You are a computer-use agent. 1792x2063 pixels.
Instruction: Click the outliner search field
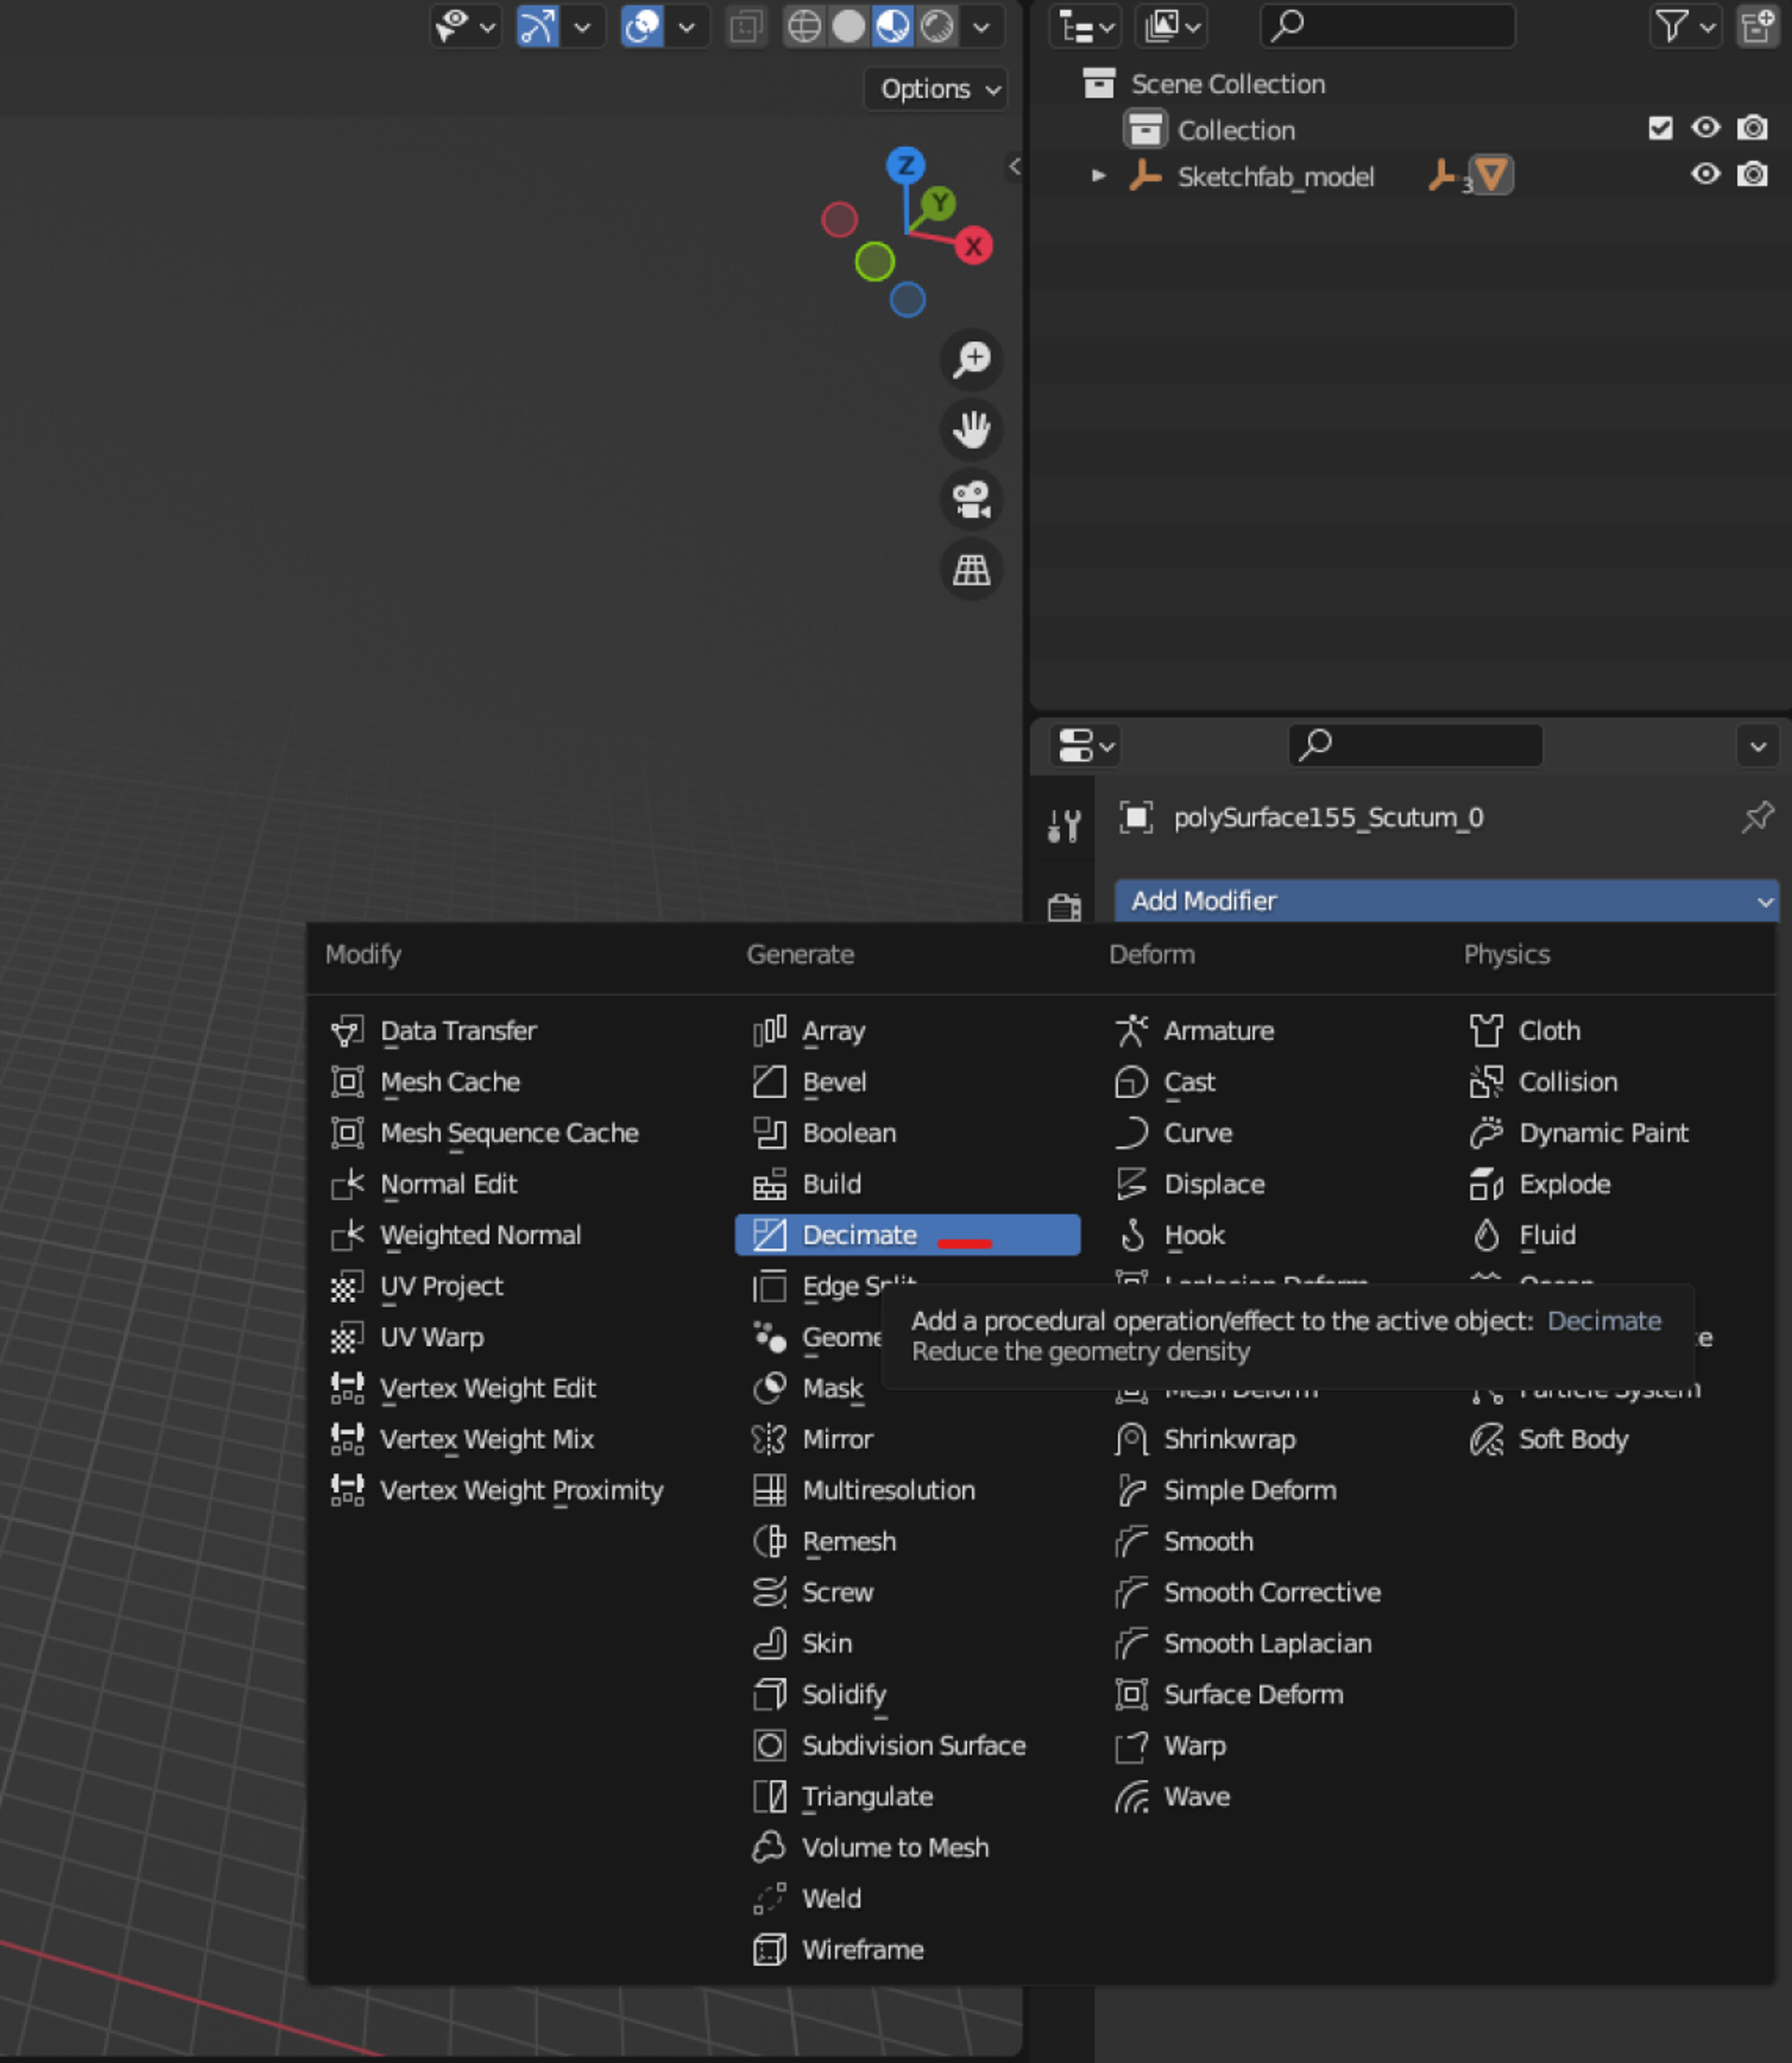pos(1388,26)
